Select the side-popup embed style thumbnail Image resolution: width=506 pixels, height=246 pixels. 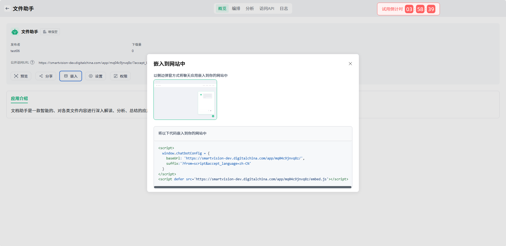[185, 100]
